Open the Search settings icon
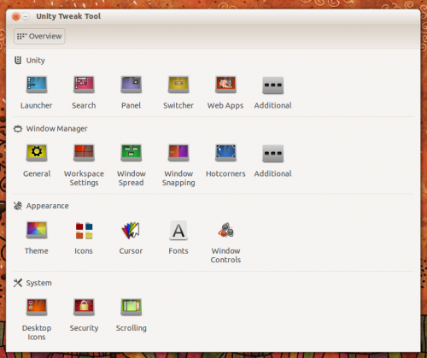The width and height of the screenshot is (427, 358). (x=84, y=85)
